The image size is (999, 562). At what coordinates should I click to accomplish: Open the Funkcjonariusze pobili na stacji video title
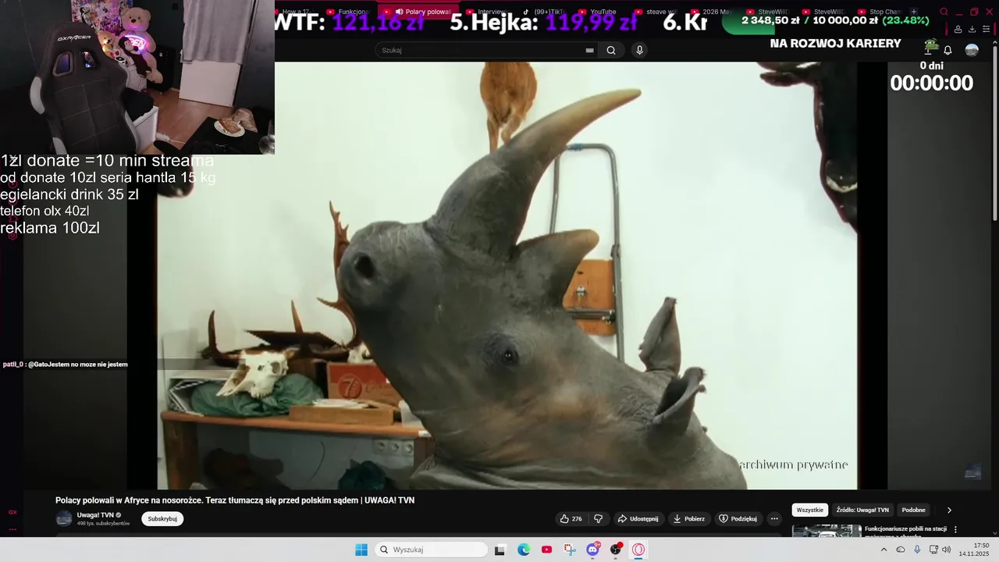[905, 532]
